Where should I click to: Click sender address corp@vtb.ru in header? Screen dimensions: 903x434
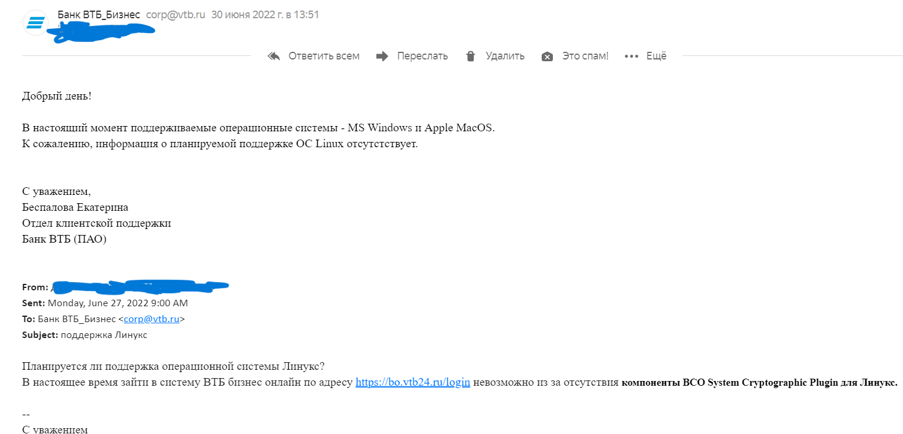click(175, 15)
